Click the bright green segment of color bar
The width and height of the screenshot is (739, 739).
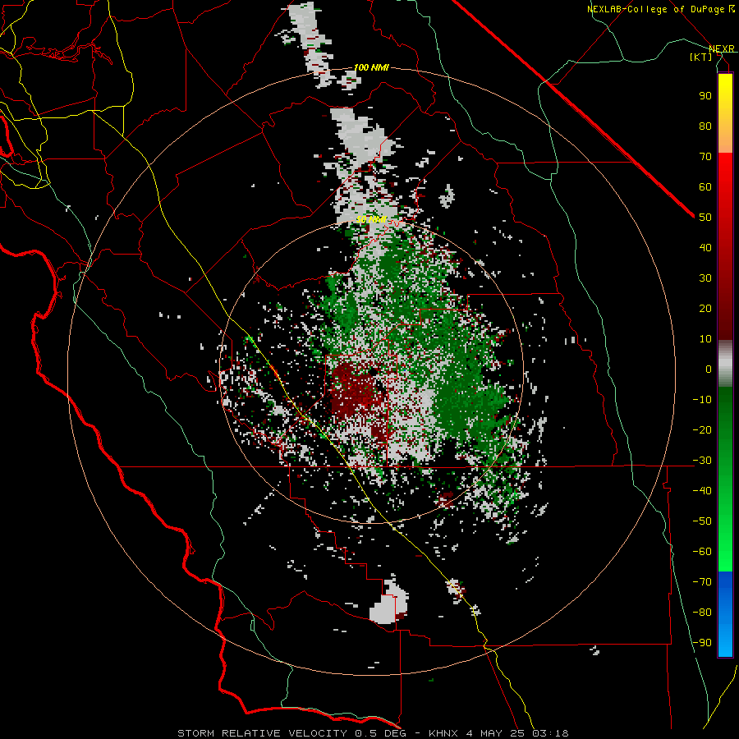(x=725, y=542)
